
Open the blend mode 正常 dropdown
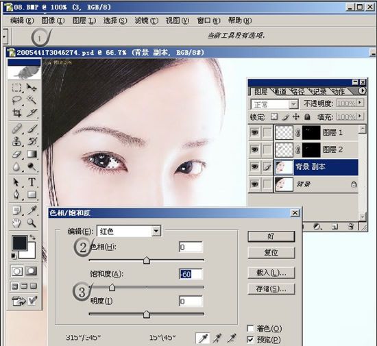click(293, 105)
